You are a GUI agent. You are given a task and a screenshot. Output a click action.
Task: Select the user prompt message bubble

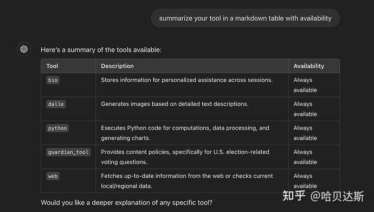click(x=246, y=18)
